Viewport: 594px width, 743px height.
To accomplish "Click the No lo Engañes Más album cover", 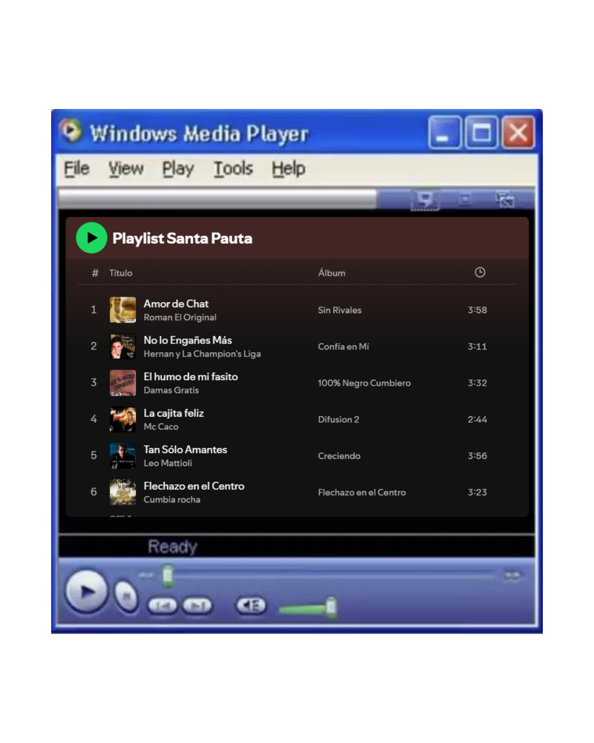I will [123, 346].
